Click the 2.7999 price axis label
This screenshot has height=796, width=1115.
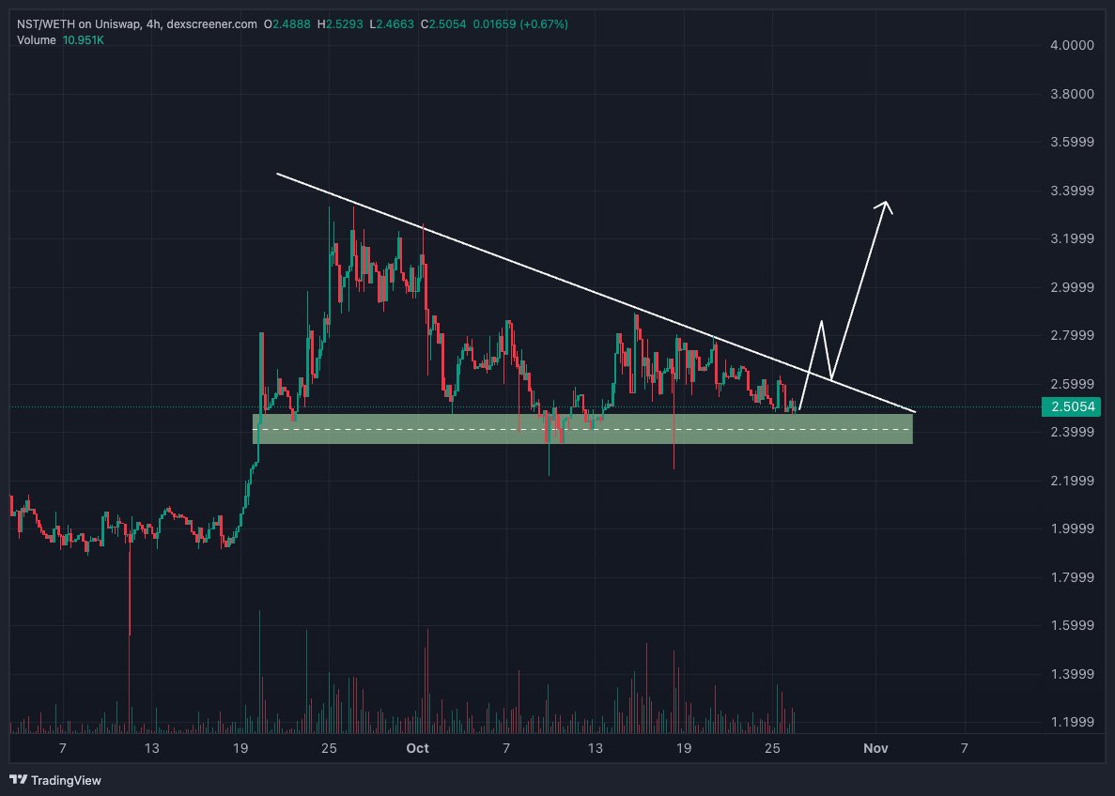tap(1073, 335)
